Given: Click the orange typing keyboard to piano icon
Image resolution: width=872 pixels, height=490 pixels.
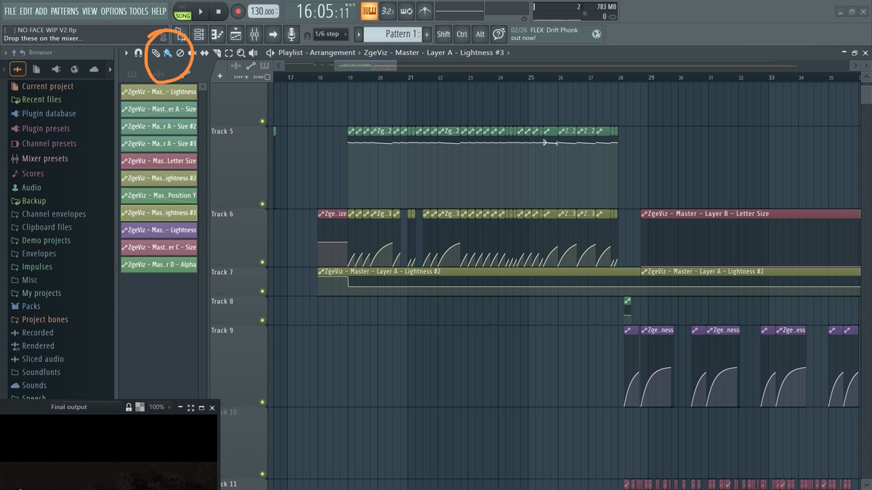Looking at the screenshot, I should pyautogui.click(x=369, y=11).
